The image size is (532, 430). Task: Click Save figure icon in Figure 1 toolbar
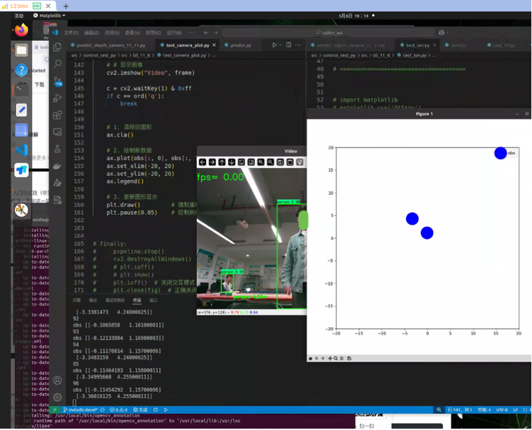click(x=349, y=358)
